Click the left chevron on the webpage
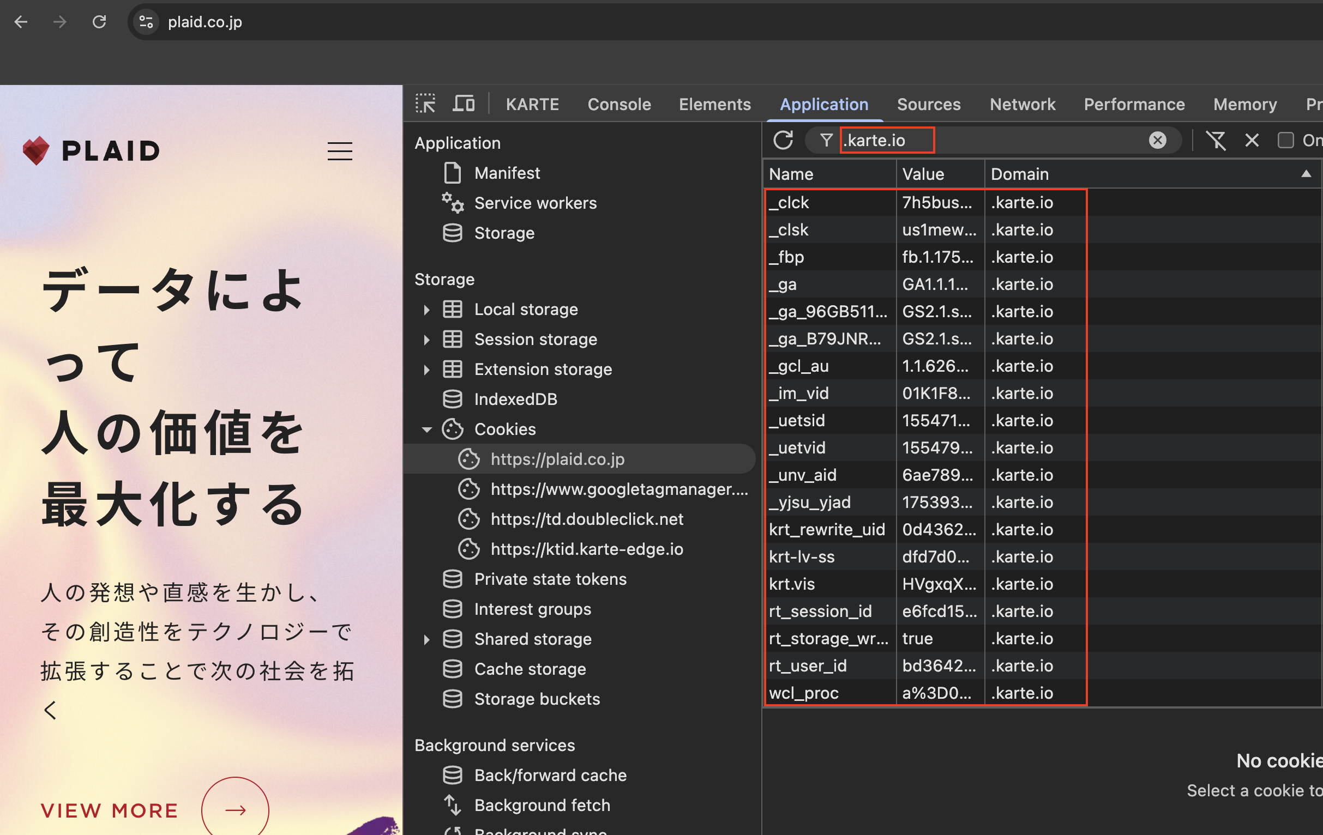1323x835 pixels. (x=50, y=710)
